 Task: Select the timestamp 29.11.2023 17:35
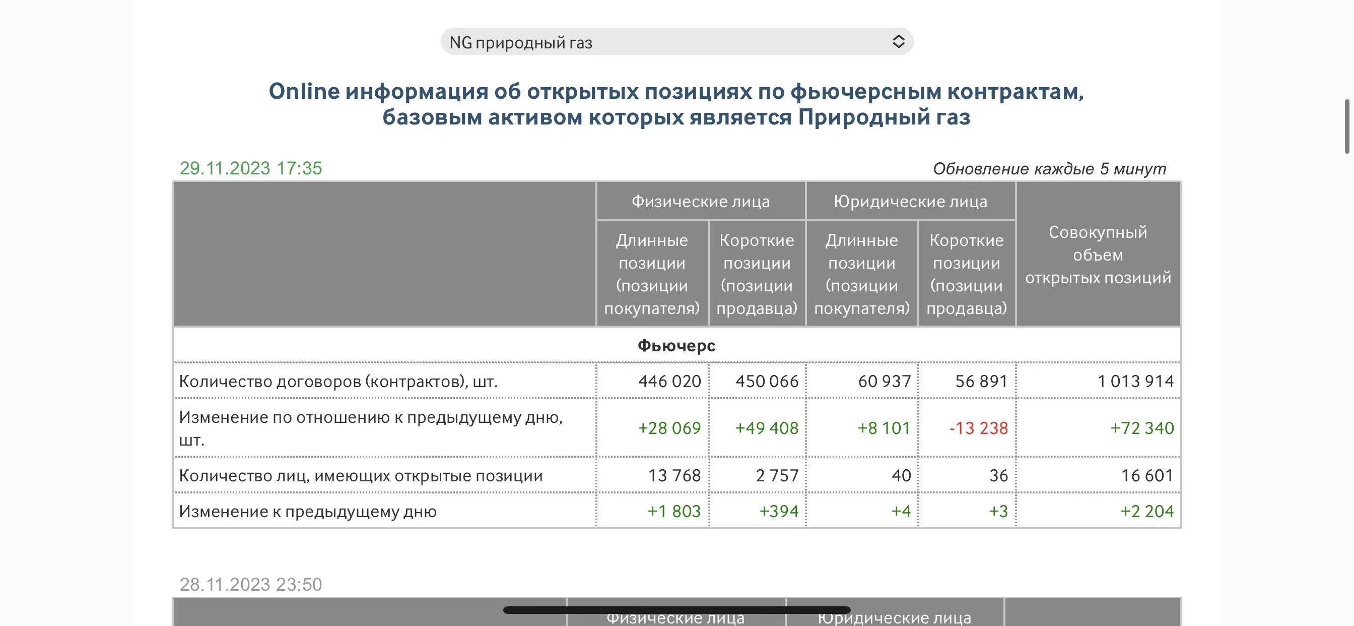(x=251, y=168)
